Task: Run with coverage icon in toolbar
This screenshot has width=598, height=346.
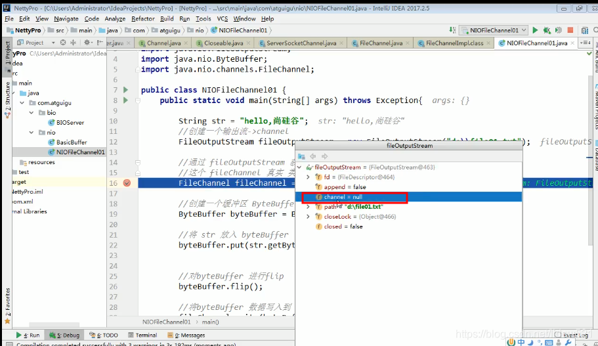Action: (559, 30)
